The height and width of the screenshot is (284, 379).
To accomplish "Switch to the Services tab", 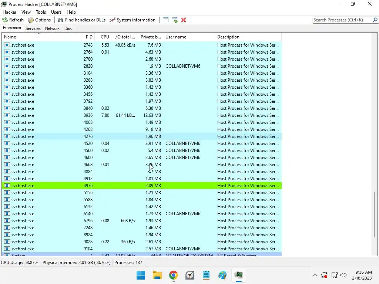I will click(33, 28).
